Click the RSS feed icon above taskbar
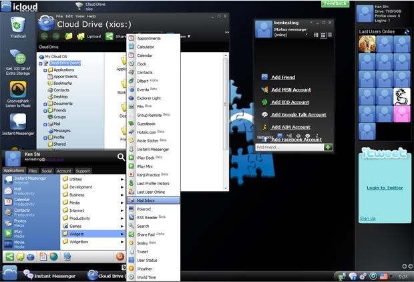This screenshot has height=282, width=414. click(124, 267)
